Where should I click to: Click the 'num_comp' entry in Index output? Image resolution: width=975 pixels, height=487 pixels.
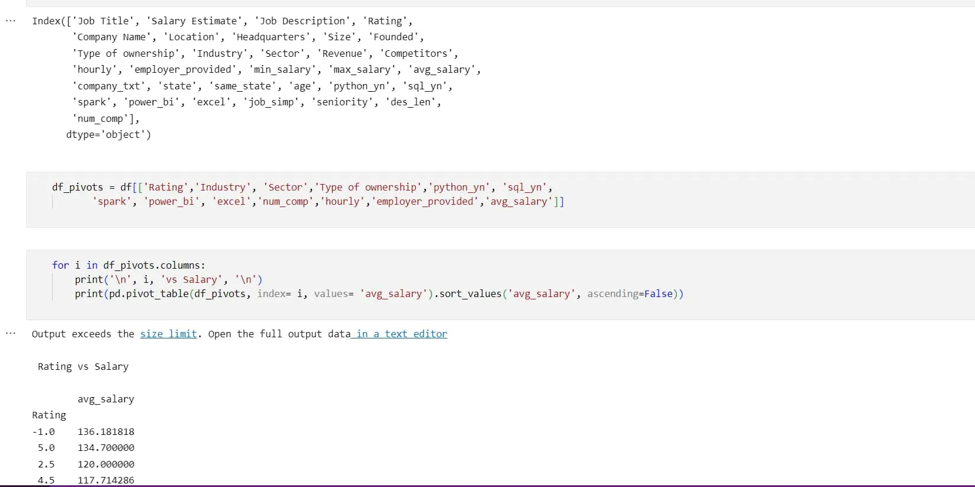click(x=103, y=119)
